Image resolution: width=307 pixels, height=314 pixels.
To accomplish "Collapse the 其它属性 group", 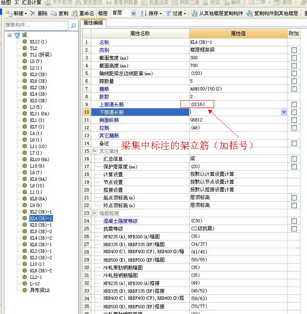I will point(95,151).
